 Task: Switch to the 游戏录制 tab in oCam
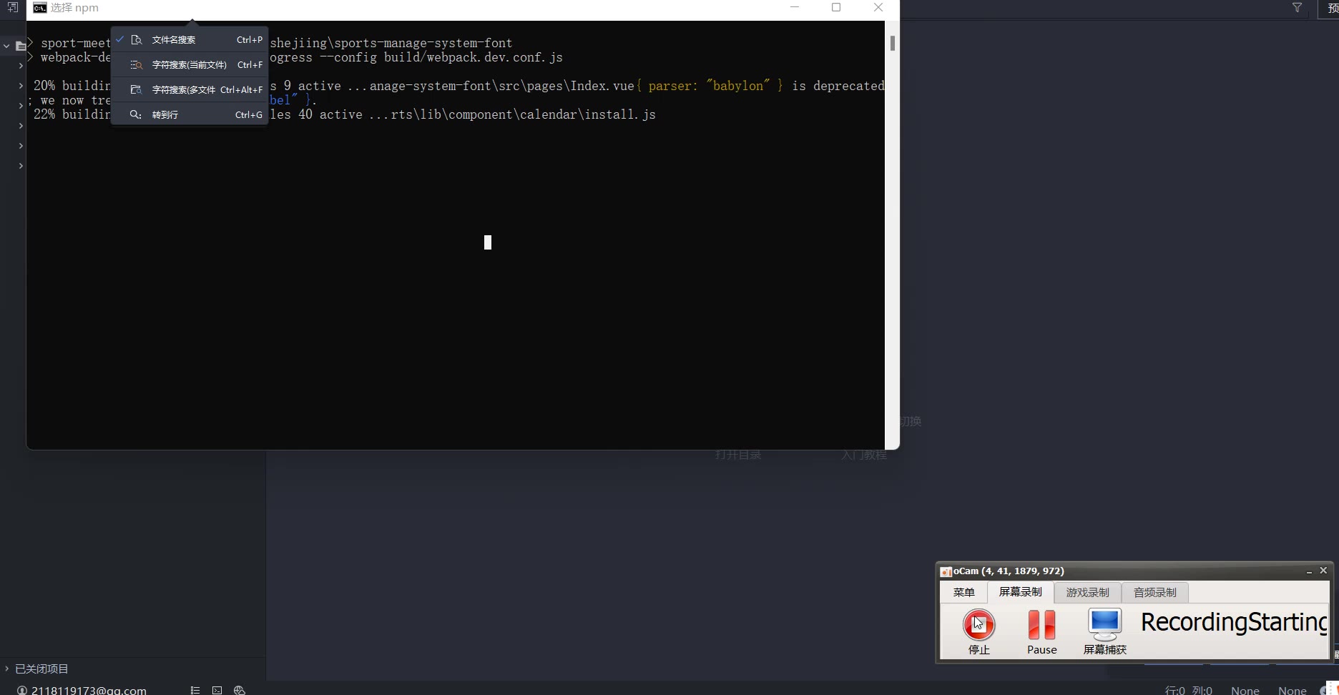coord(1087,592)
